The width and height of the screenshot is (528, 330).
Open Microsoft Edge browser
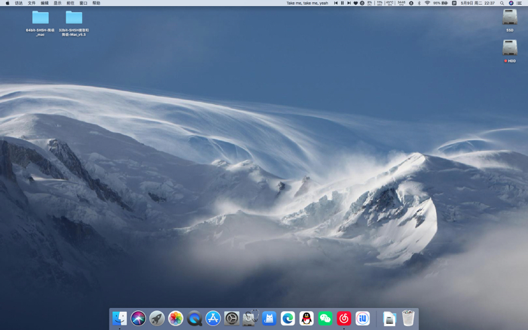[x=288, y=318]
